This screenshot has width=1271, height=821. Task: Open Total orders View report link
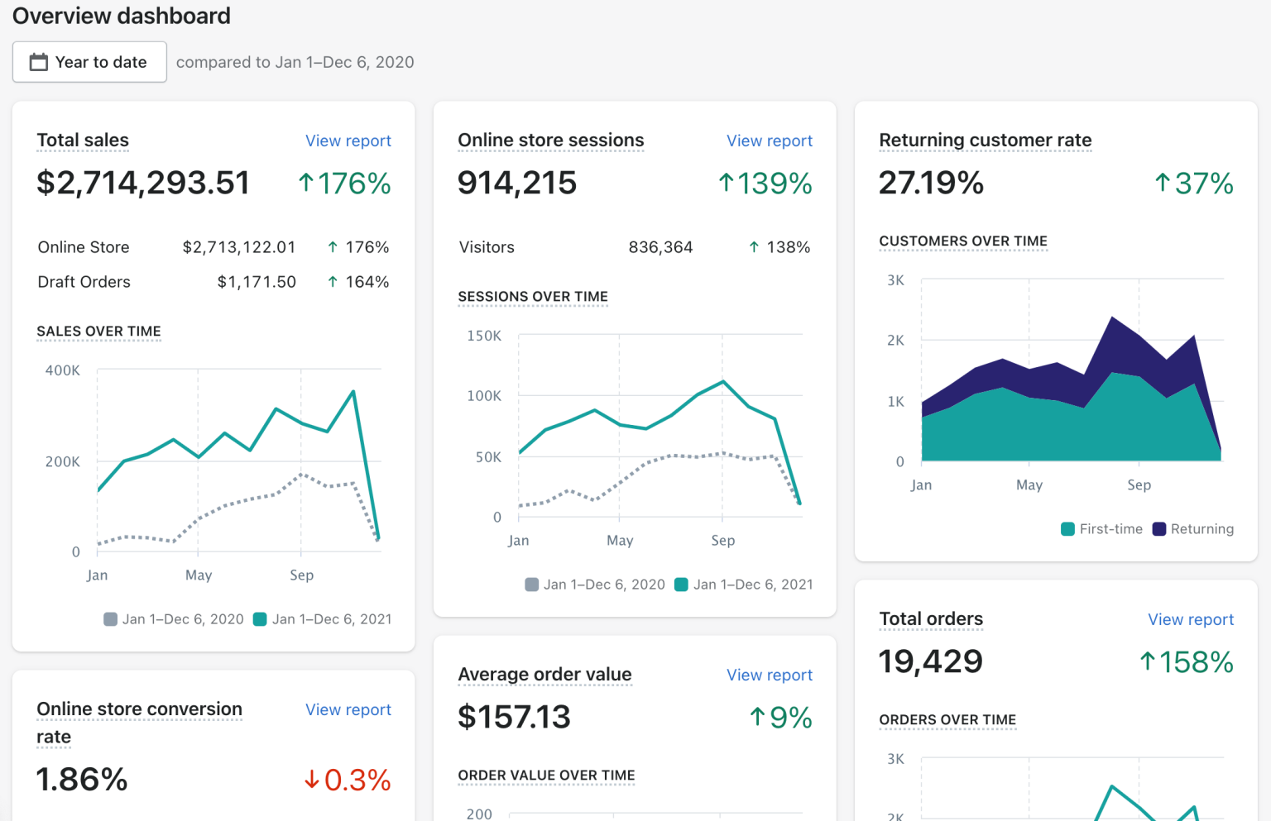coord(1191,619)
